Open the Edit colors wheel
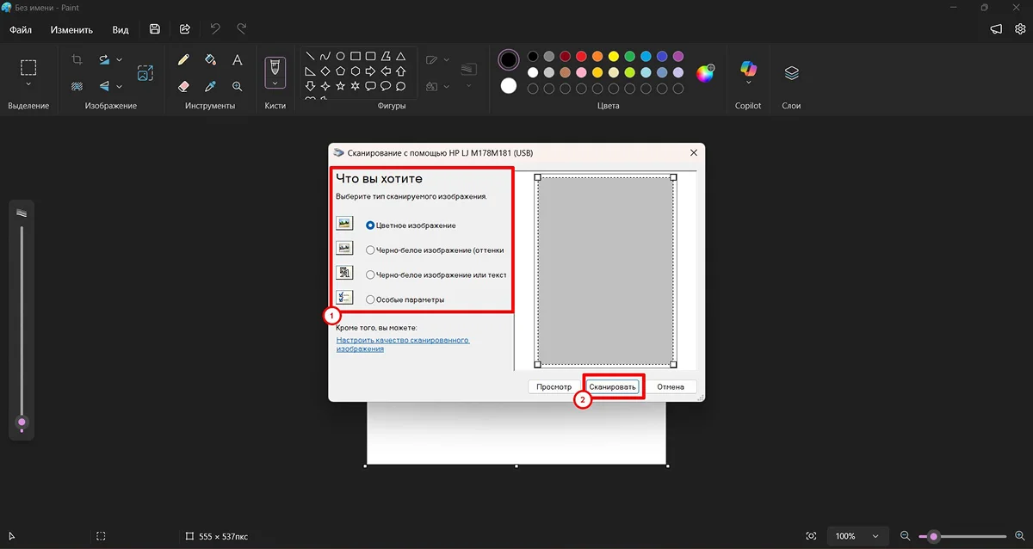Viewport: 1033px width, 549px height. pyautogui.click(x=705, y=73)
